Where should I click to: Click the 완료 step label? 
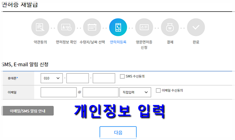tap(196, 42)
